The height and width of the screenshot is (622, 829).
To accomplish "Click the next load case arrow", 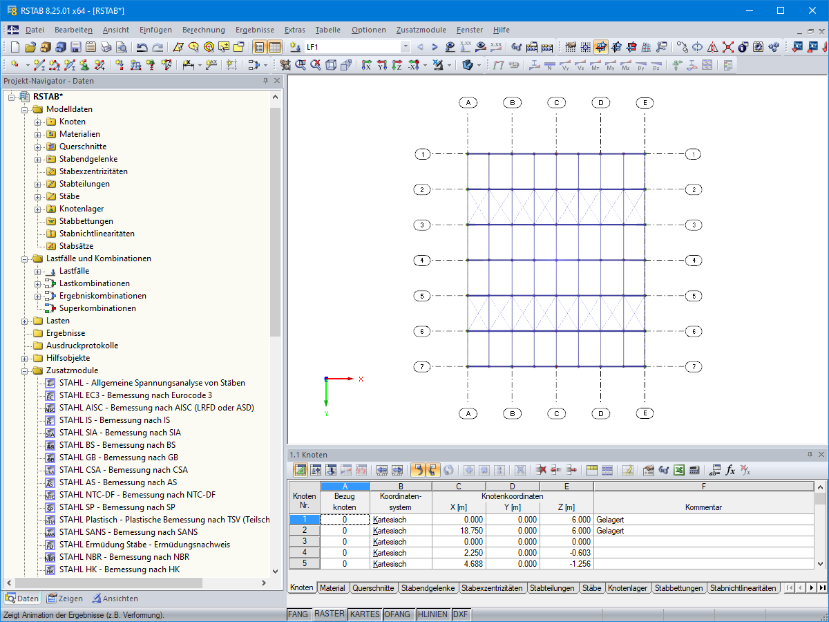I will pyautogui.click(x=435, y=47).
